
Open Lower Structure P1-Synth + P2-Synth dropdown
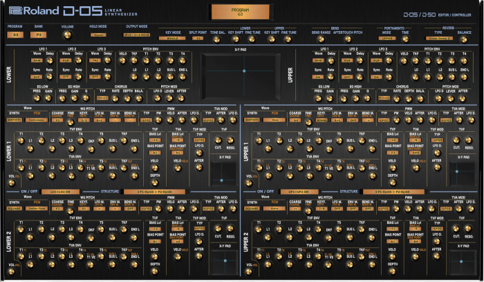point(155,191)
